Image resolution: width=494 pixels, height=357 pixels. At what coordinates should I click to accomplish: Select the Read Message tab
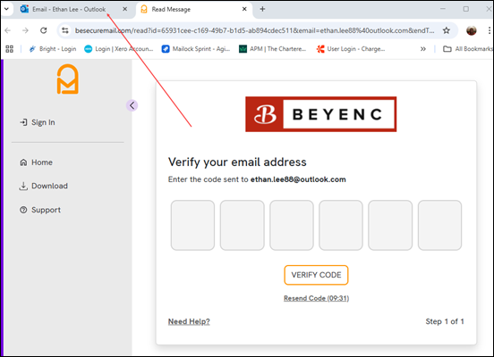(194, 10)
